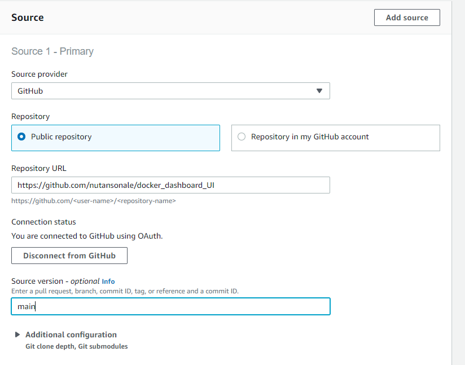Click inside the Repository URL field

pos(170,185)
